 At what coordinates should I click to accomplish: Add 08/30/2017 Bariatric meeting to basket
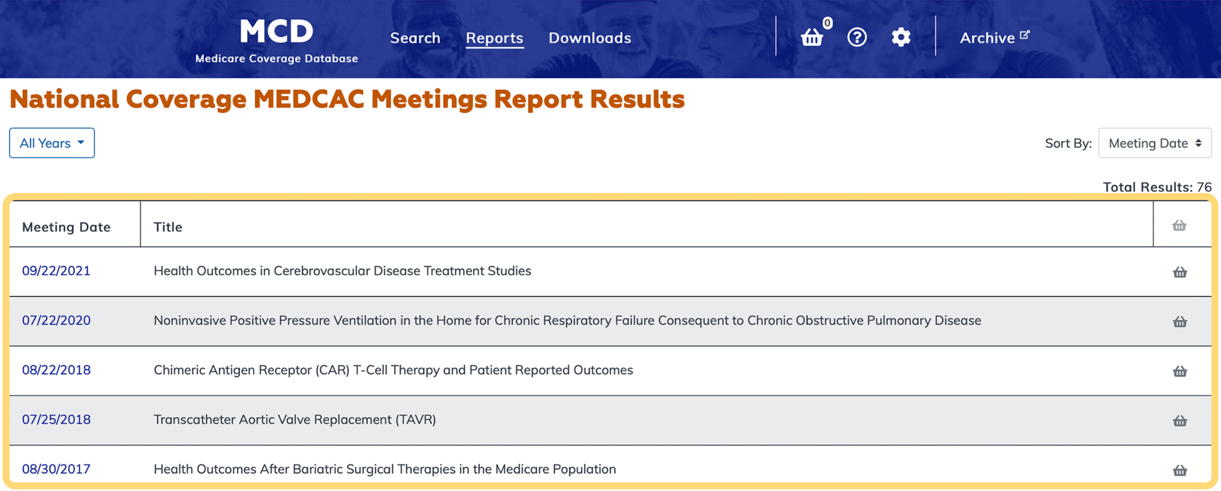coord(1179,470)
